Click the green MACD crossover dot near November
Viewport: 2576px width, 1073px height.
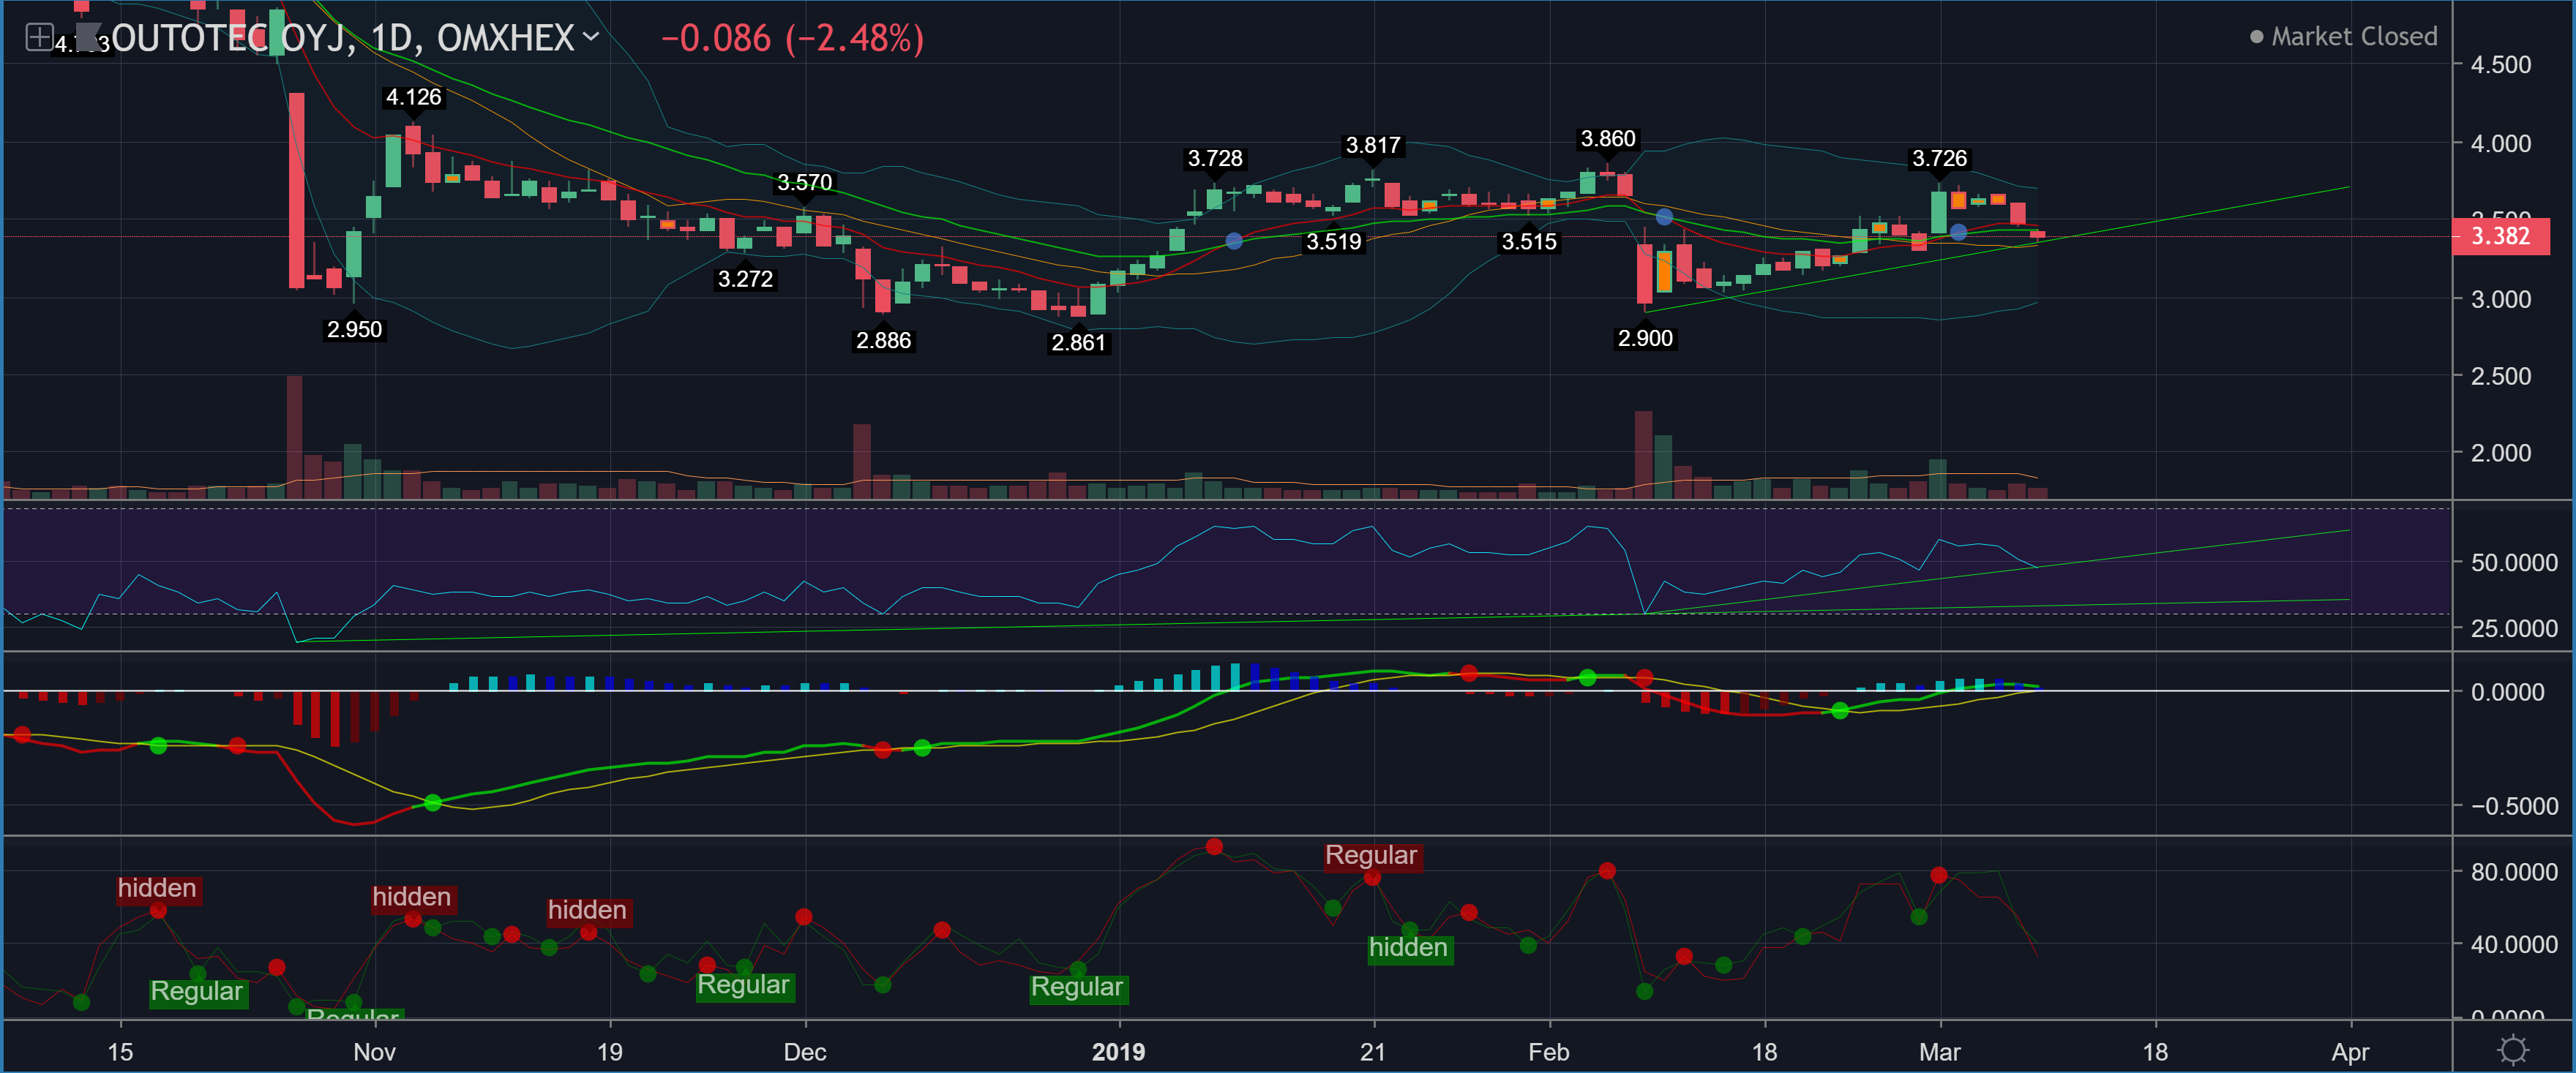pos(432,802)
